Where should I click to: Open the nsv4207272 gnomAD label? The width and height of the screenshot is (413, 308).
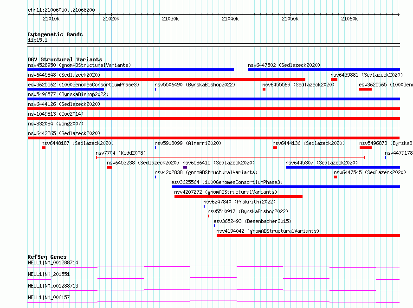click(x=226, y=192)
